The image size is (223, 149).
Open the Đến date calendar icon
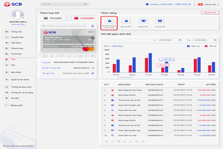[x=215, y=40]
